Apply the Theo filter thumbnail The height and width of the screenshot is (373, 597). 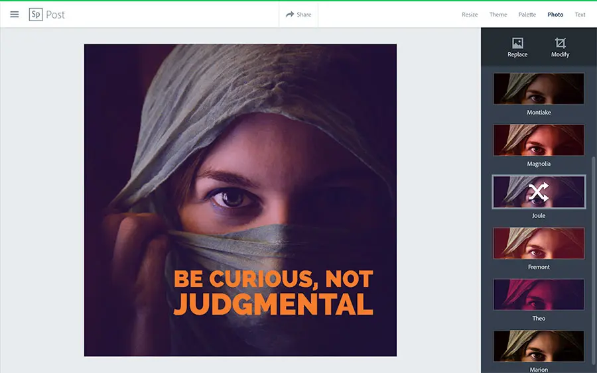539,294
